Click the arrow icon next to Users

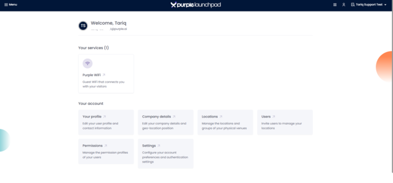point(274,117)
